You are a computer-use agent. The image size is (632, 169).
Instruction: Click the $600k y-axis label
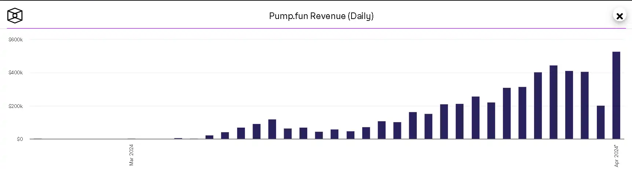tap(16, 40)
